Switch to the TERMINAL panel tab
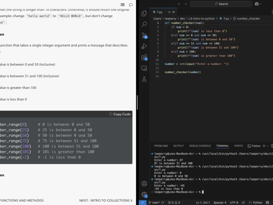The height and width of the screenshot is (205, 273). point(222,146)
